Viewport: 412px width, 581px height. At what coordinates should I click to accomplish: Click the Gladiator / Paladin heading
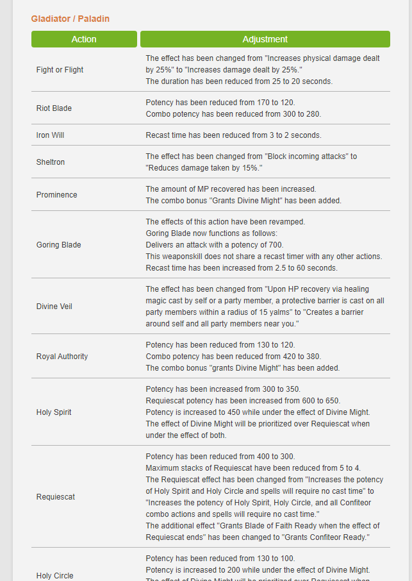pos(70,19)
